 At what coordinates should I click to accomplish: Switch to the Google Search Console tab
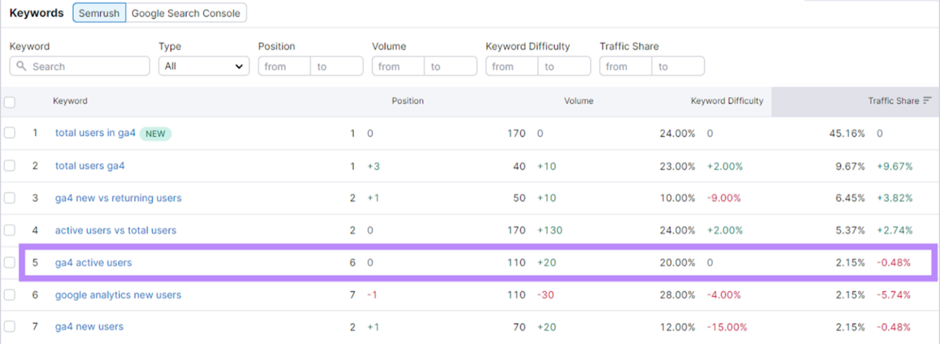(186, 13)
